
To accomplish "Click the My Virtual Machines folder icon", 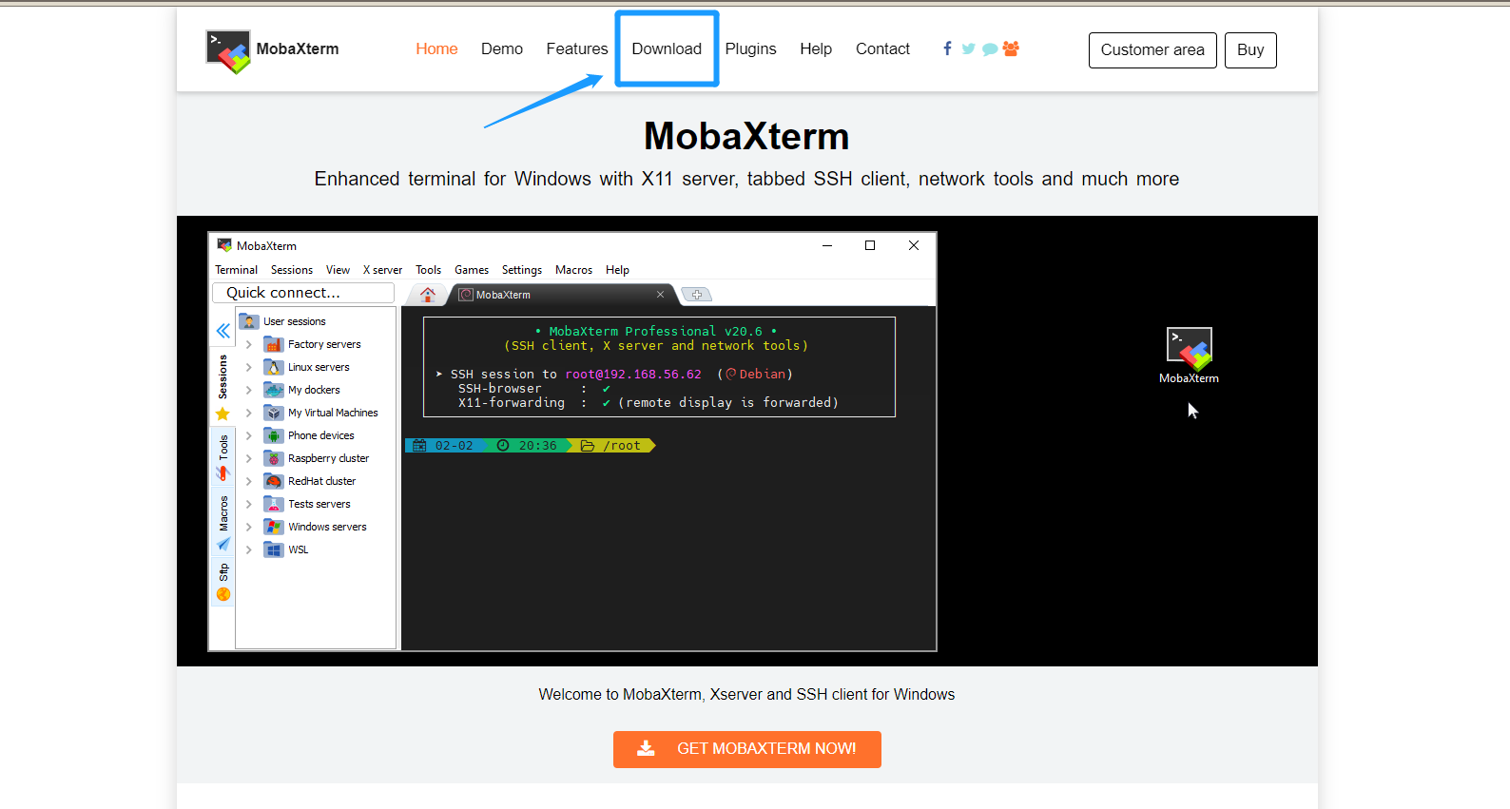I will point(274,413).
